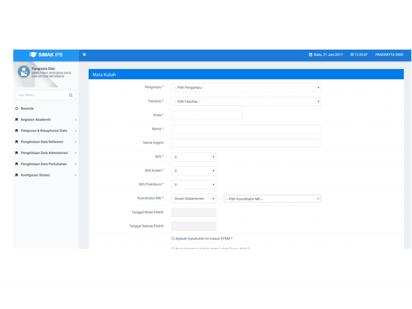Tick the 'masuk EPBM' checkbox
The height and width of the screenshot is (309, 412).
[173, 238]
